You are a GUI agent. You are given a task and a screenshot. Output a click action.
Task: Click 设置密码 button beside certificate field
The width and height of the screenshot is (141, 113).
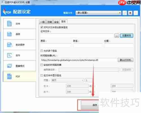tap(127, 35)
